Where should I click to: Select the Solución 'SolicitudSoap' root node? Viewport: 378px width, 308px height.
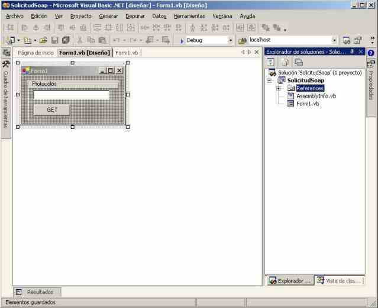319,73
